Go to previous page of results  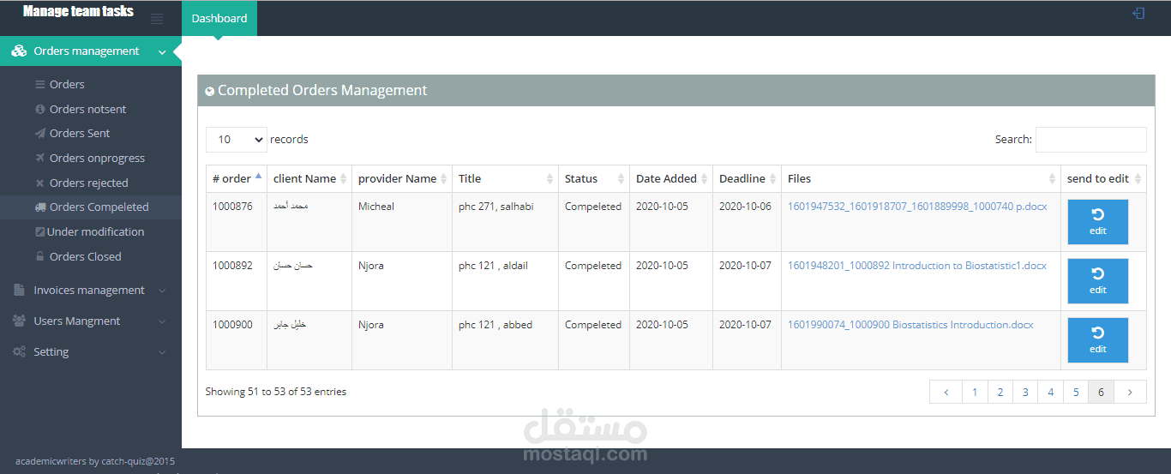click(x=946, y=392)
